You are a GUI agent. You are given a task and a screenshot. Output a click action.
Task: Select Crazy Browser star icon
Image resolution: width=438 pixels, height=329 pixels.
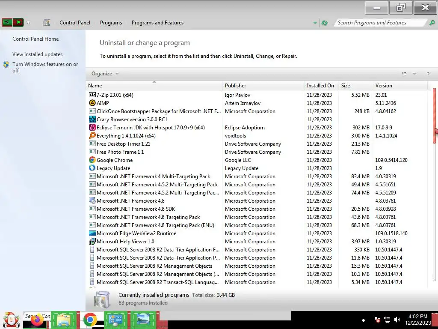pyautogui.click(x=92, y=119)
